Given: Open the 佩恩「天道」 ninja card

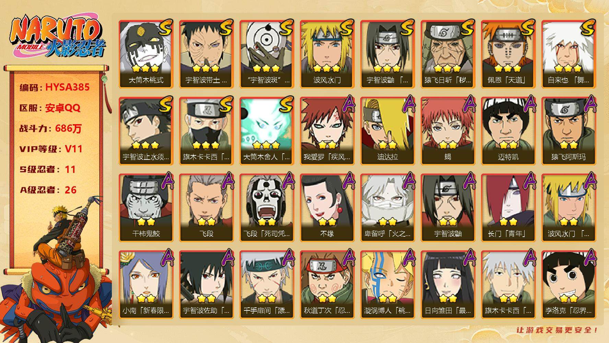Looking at the screenshot, I should (x=508, y=54).
